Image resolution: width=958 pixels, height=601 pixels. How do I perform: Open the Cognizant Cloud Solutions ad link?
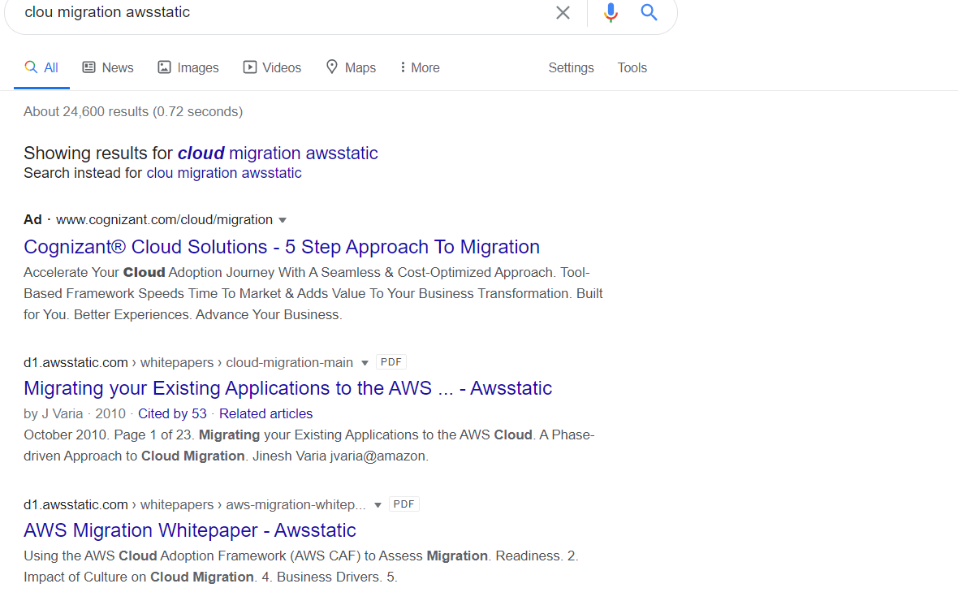[x=282, y=247]
